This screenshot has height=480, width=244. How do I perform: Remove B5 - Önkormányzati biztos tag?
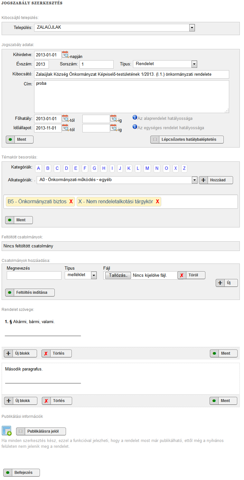[x=71, y=202]
